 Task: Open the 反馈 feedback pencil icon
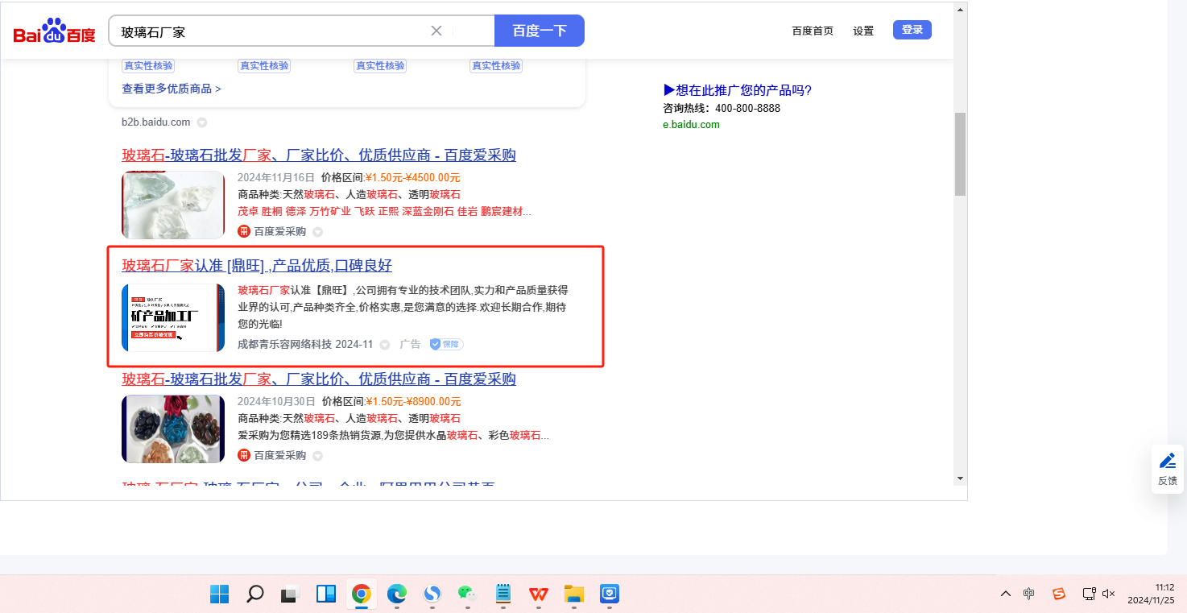1167,461
